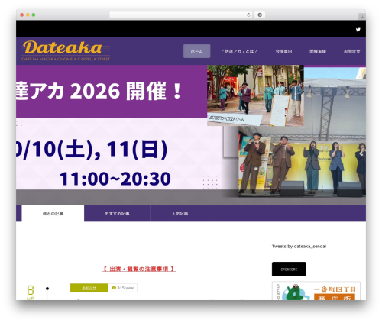Open the 一番町四丁目商店街 sponsor banner
382x323 pixels.
coord(316,291)
